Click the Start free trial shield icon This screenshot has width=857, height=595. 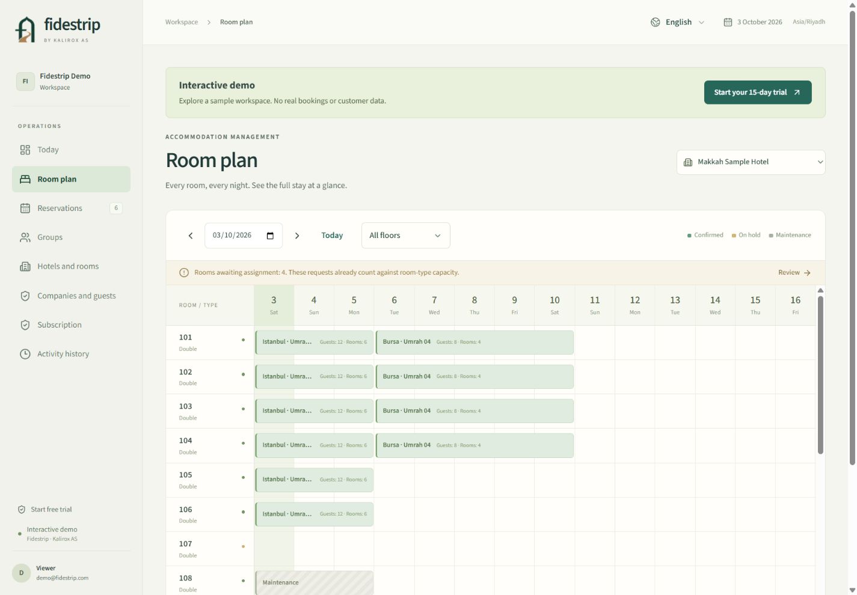[22, 509]
